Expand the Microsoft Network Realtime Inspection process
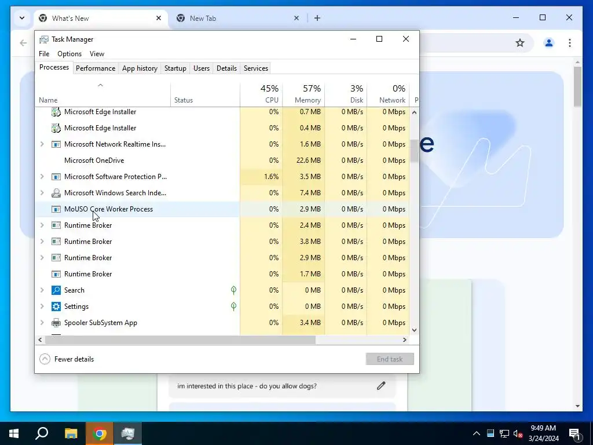Viewport: 593px width, 445px height. 42,144
